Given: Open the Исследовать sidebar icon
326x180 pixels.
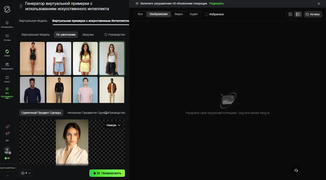Looking at the screenshot, I should coord(7,22).
